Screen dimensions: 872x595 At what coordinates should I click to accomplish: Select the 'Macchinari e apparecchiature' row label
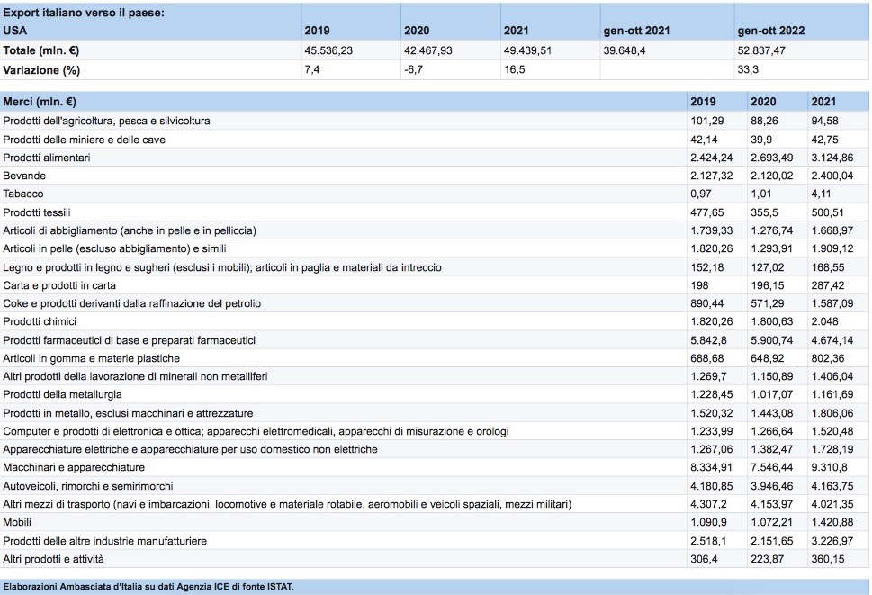pyautogui.click(x=74, y=468)
